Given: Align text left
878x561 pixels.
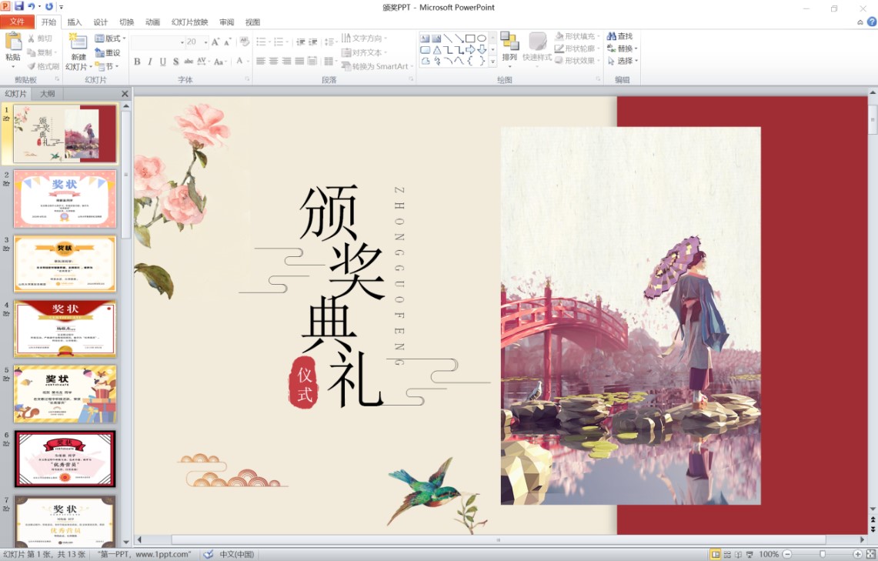Looking at the screenshot, I should 261,61.
